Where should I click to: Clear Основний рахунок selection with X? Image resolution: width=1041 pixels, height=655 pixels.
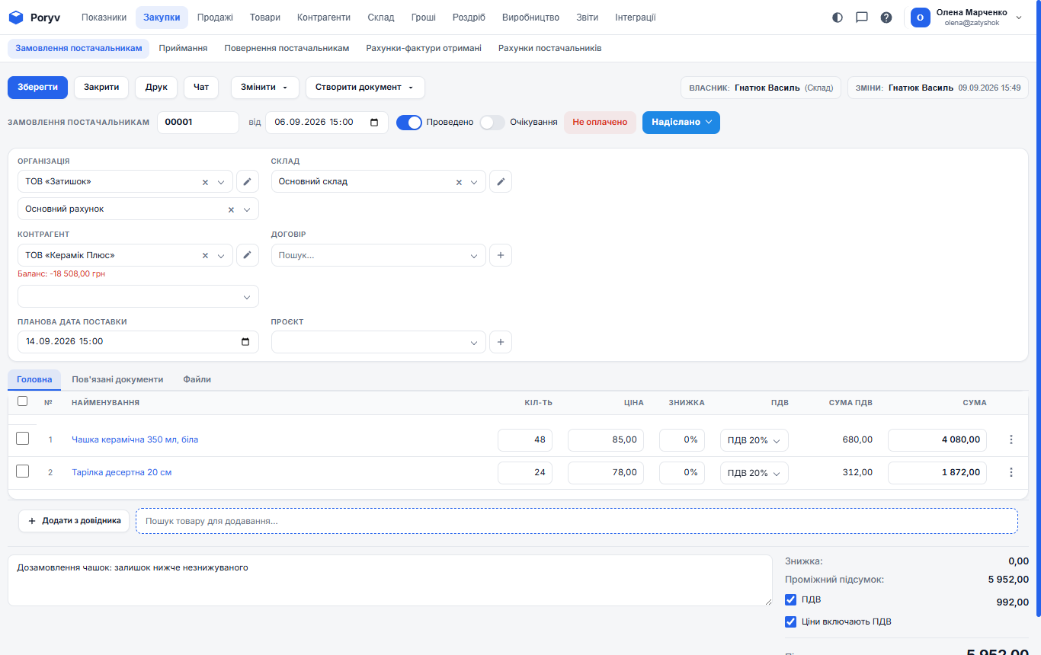231,209
